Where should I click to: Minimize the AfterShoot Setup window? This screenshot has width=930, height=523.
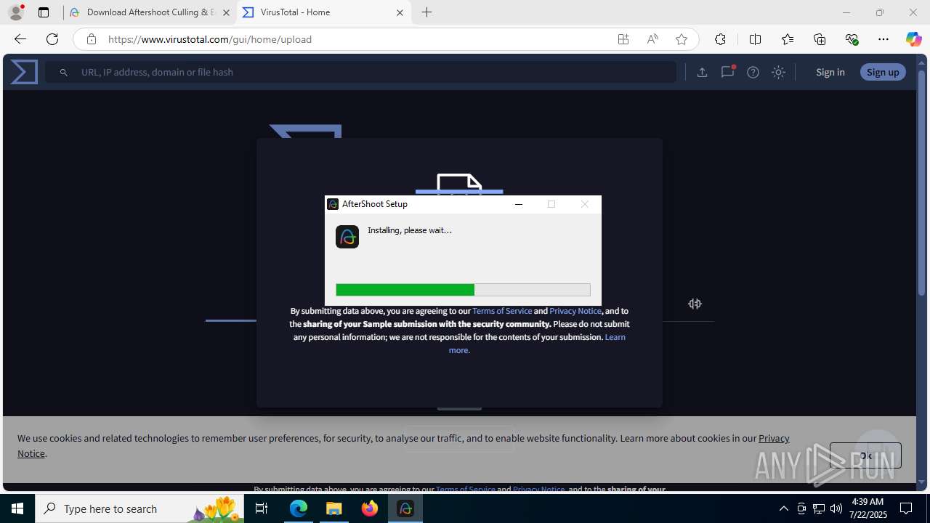tap(519, 204)
